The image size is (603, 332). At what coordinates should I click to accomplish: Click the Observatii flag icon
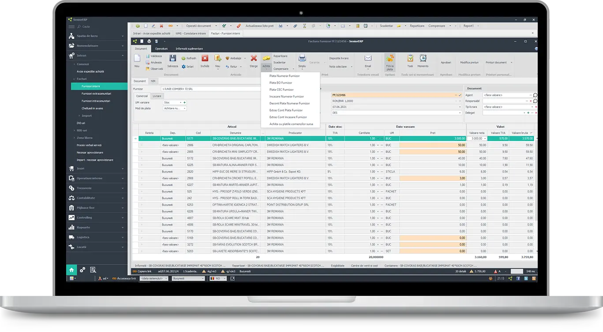pyautogui.click(x=147, y=68)
